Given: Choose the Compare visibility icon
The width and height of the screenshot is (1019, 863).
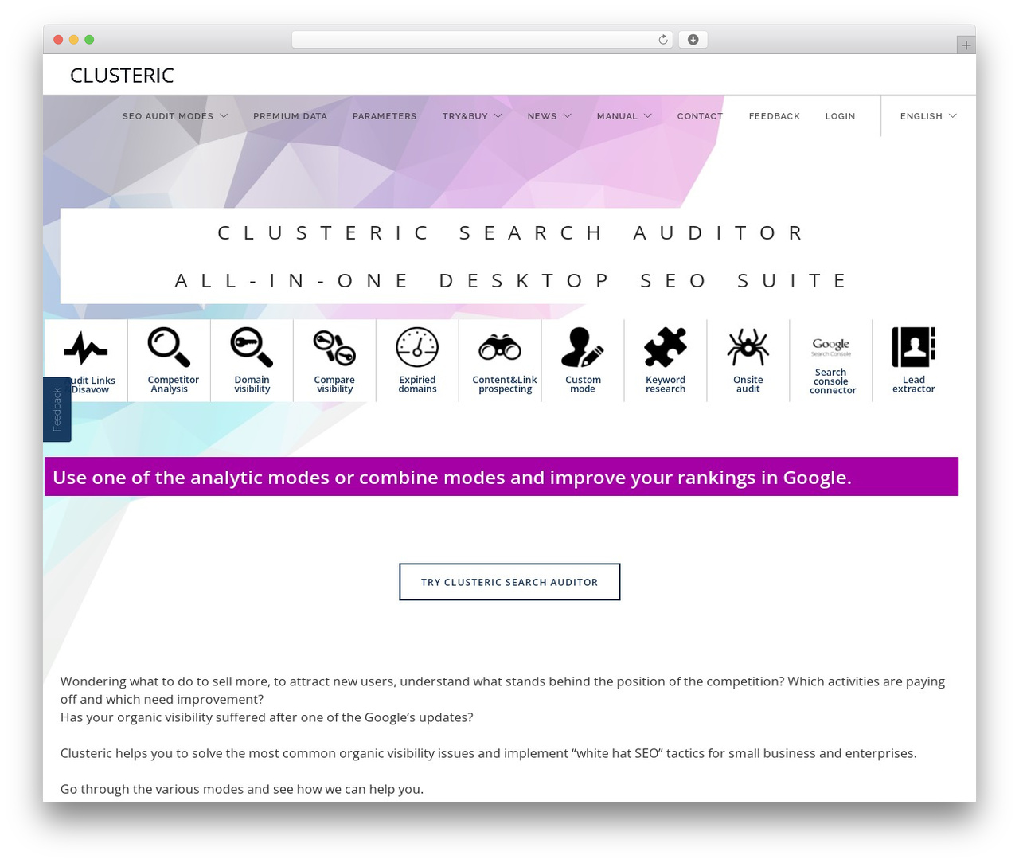Looking at the screenshot, I should (x=334, y=348).
